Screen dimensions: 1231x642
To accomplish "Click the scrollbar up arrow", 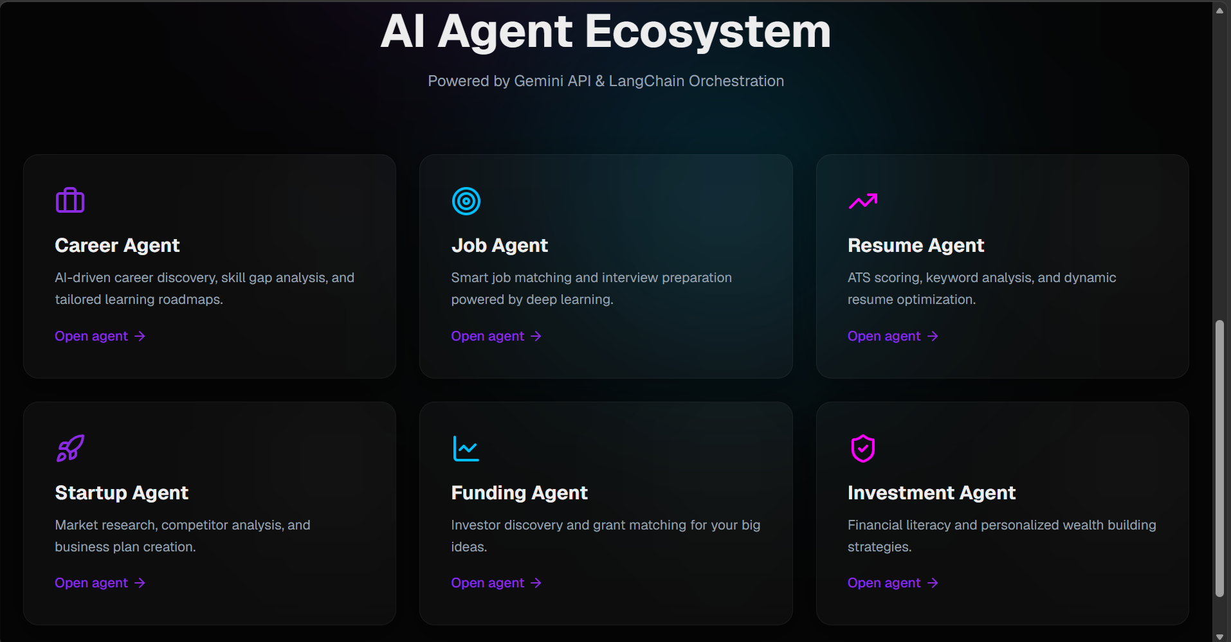I will (1219, 9).
